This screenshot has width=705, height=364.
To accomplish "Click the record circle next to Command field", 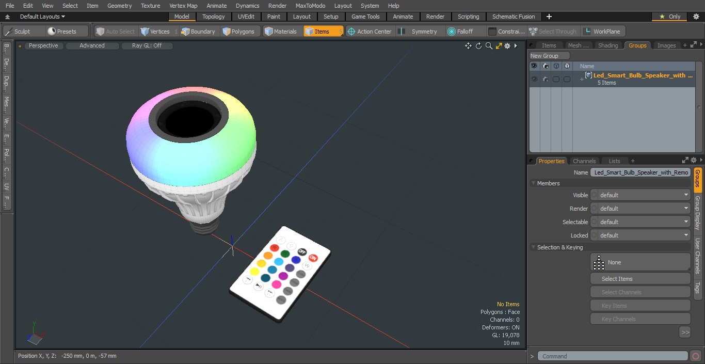I will [695, 356].
